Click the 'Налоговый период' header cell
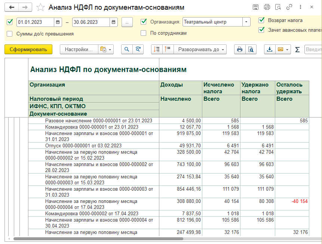This screenshot has height=244, width=322. pyautogui.click(x=93, y=99)
